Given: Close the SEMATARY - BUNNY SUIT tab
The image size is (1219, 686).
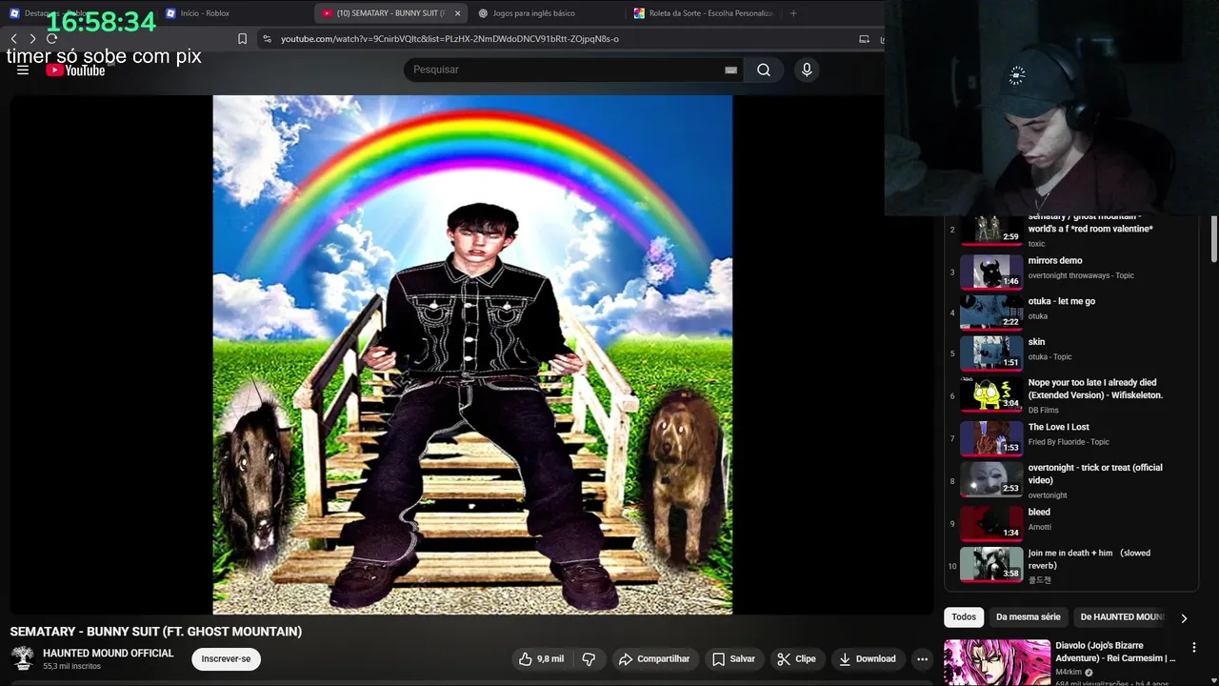Looking at the screenshot, I should click(x=458, y=13).
